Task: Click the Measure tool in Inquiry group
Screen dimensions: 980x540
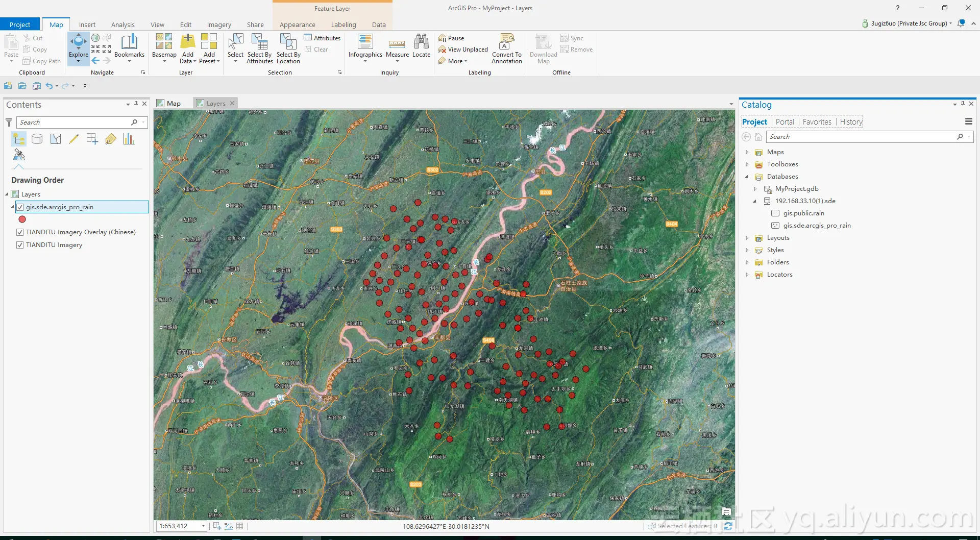Action: pos(397,47)
